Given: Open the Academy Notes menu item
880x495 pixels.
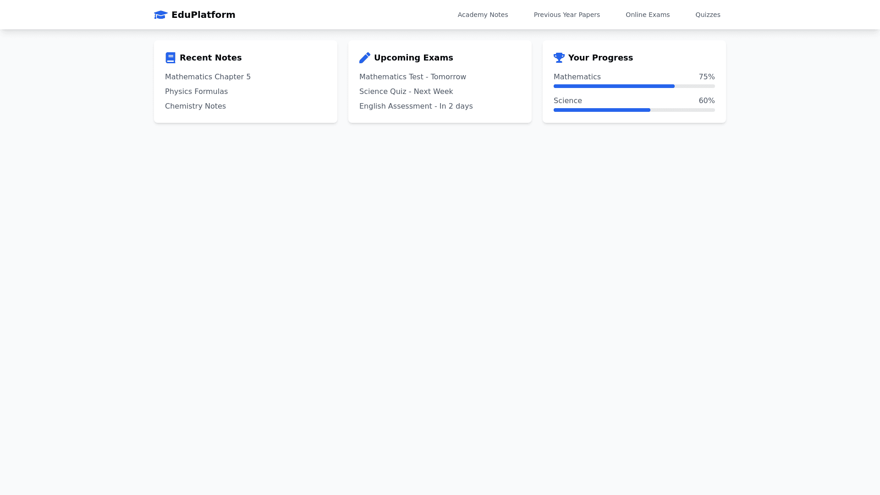Looking at the screenshot, I should (483, 15).
